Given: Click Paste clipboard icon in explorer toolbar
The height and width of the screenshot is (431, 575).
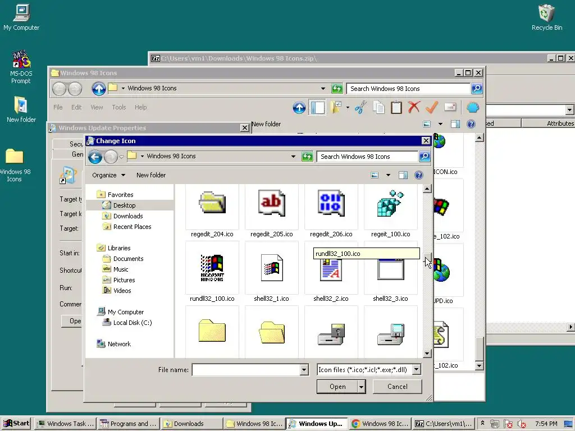Looking at the screenshot, I should point(396,107).
